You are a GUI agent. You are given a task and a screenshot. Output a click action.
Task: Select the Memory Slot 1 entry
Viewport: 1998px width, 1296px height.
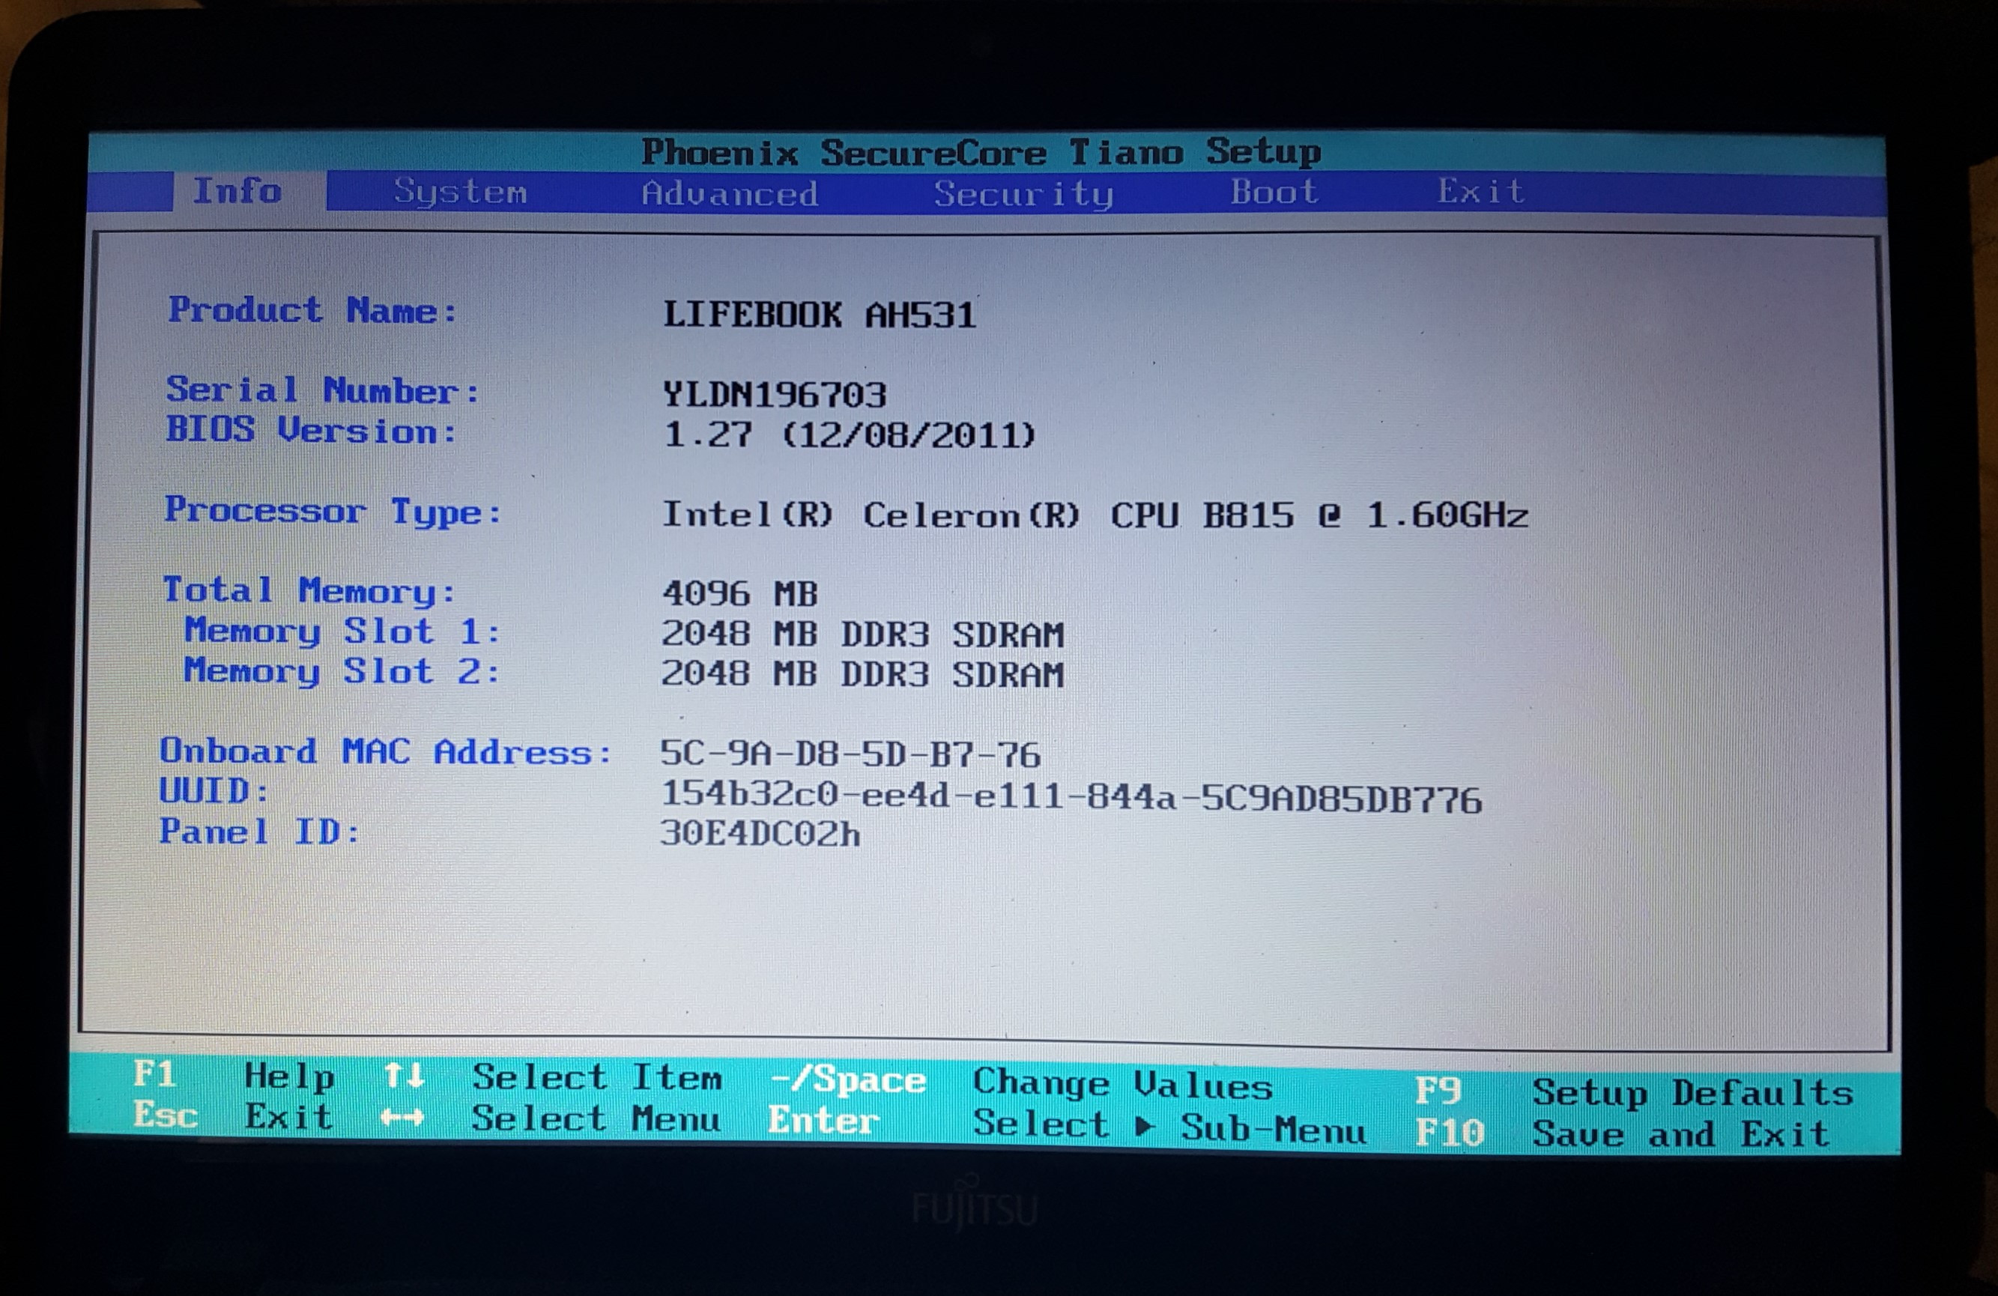pos(340,632)
